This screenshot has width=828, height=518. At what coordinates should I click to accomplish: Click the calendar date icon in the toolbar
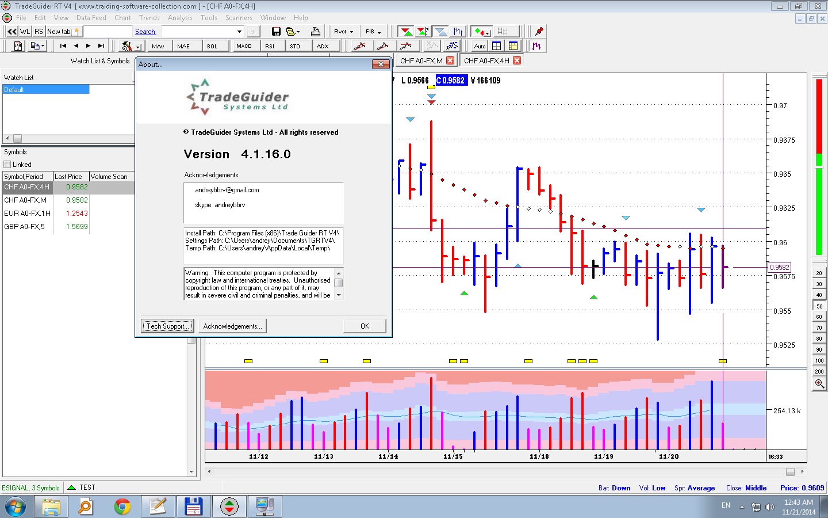click(x=18, y=46)
